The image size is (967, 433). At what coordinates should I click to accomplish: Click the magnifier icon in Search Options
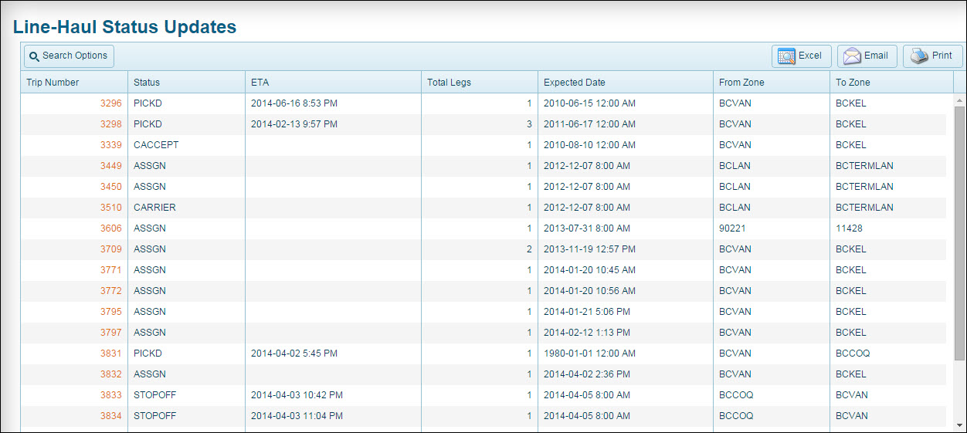click(34, 56)
